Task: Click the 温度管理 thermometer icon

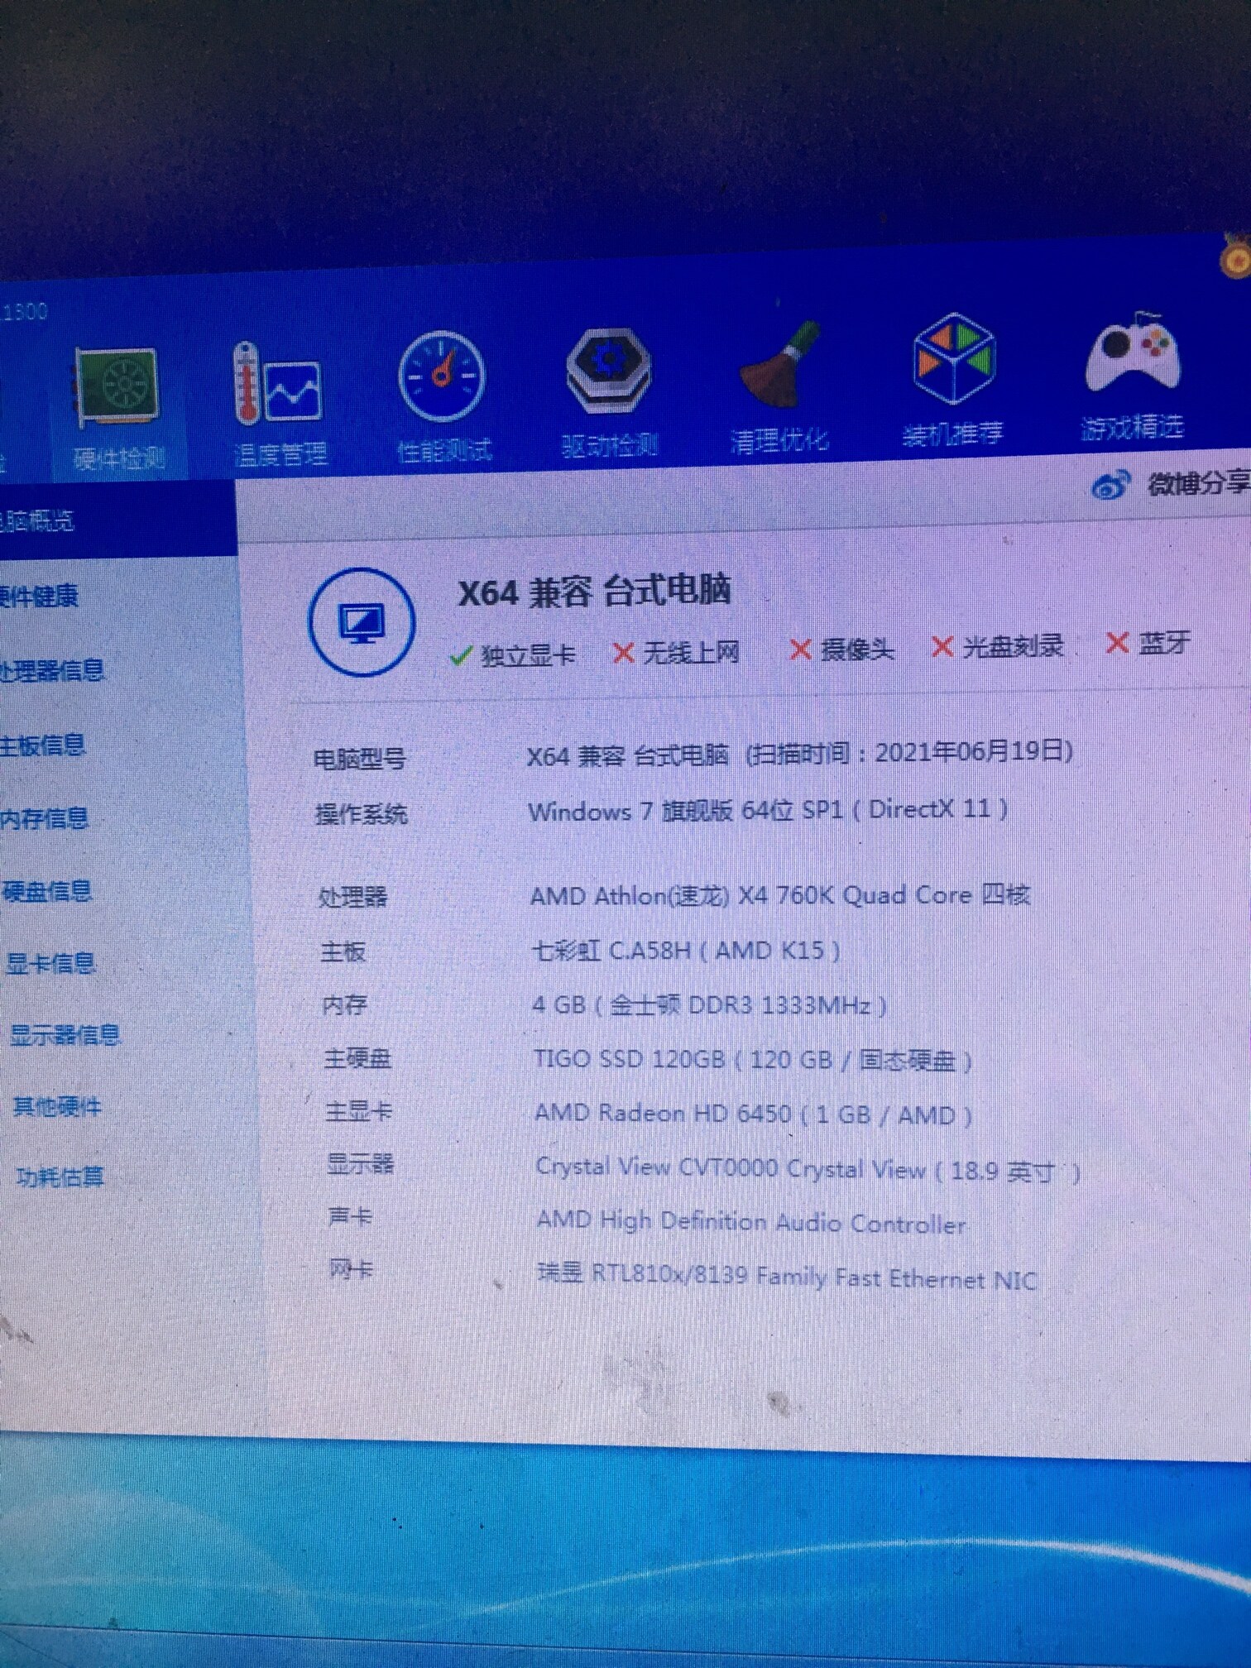Action: point(277,386)
